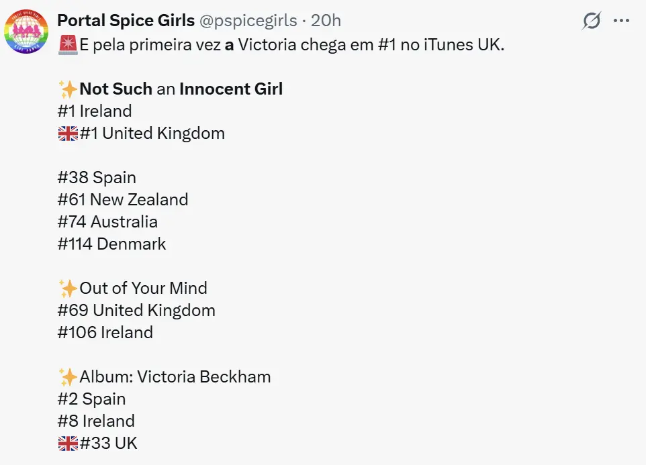Click the UK flag emoji beside #33 UK
Viewport: 646px width, 465px height.
(x=68, y=444)
